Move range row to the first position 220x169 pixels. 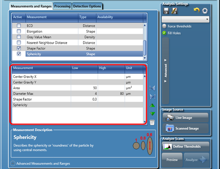pos(152,88)
